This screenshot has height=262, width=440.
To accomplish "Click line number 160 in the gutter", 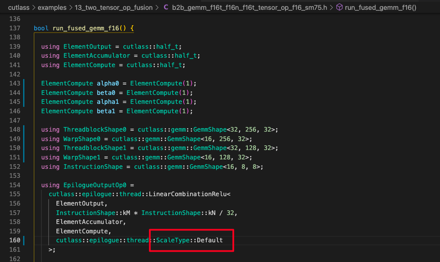I will click(x=15, y=240).
